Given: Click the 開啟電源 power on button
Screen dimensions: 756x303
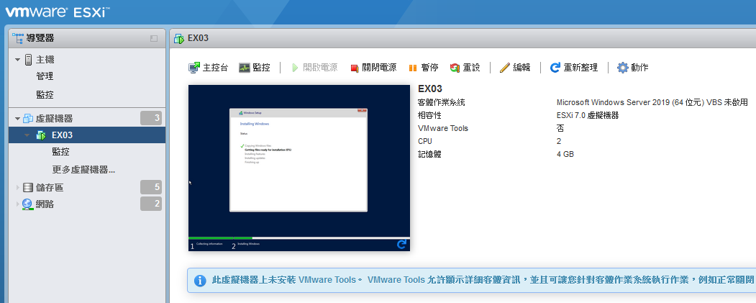Looking at the screenshot, I should 315,68.
